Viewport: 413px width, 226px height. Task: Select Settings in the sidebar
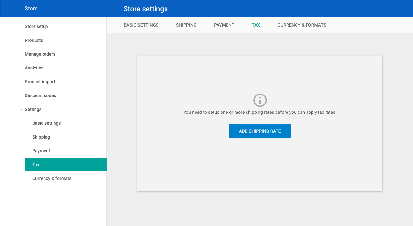(33, 109)
